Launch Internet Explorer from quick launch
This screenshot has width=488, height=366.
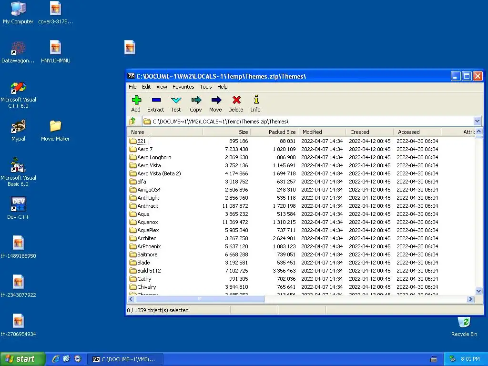tap(56, 359)
